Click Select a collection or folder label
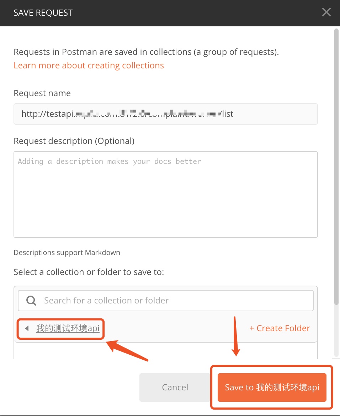Screen dimensions: 340x416 point(89,272)
